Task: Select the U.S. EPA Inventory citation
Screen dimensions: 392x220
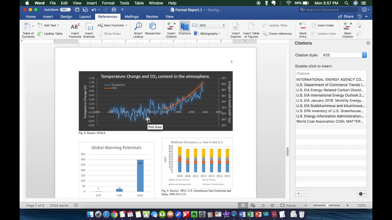Action: click(x=331, y=111)
